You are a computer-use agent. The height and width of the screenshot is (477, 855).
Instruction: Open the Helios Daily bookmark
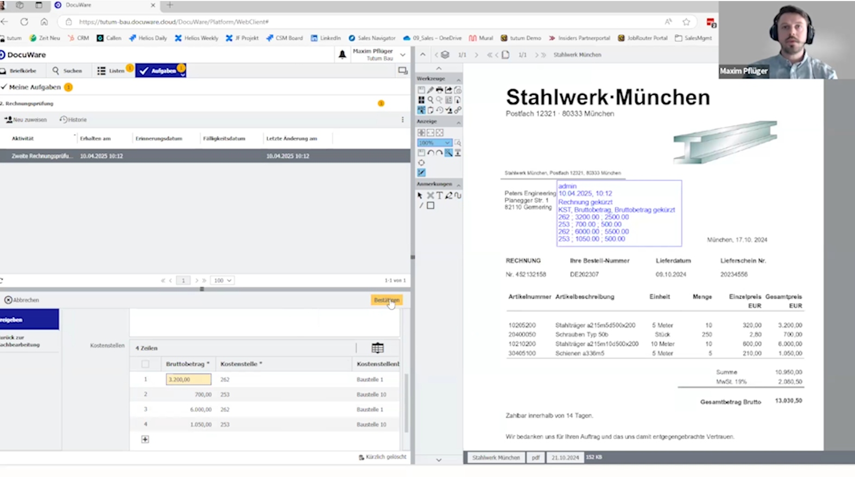pyautogui.click(x=148, y=38)
